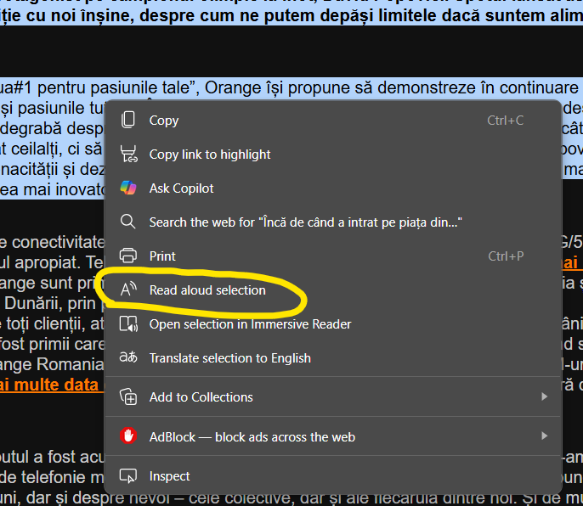Choose Ask Copilot menu entry

333,188
